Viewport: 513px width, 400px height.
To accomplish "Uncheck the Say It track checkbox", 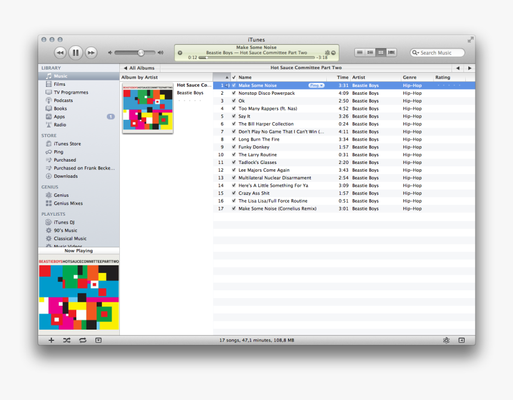I will tap(234, 116).
